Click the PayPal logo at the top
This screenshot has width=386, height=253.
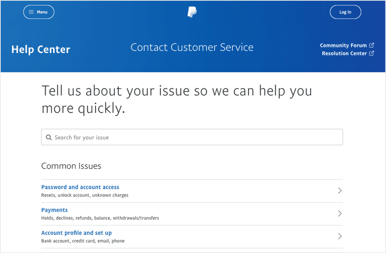(x=191, y=12)
